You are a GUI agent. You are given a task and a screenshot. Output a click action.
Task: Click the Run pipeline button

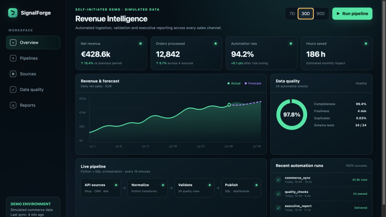(352, 14)
